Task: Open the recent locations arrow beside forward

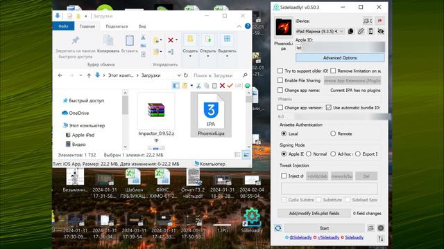Action: tap(80, 75)
